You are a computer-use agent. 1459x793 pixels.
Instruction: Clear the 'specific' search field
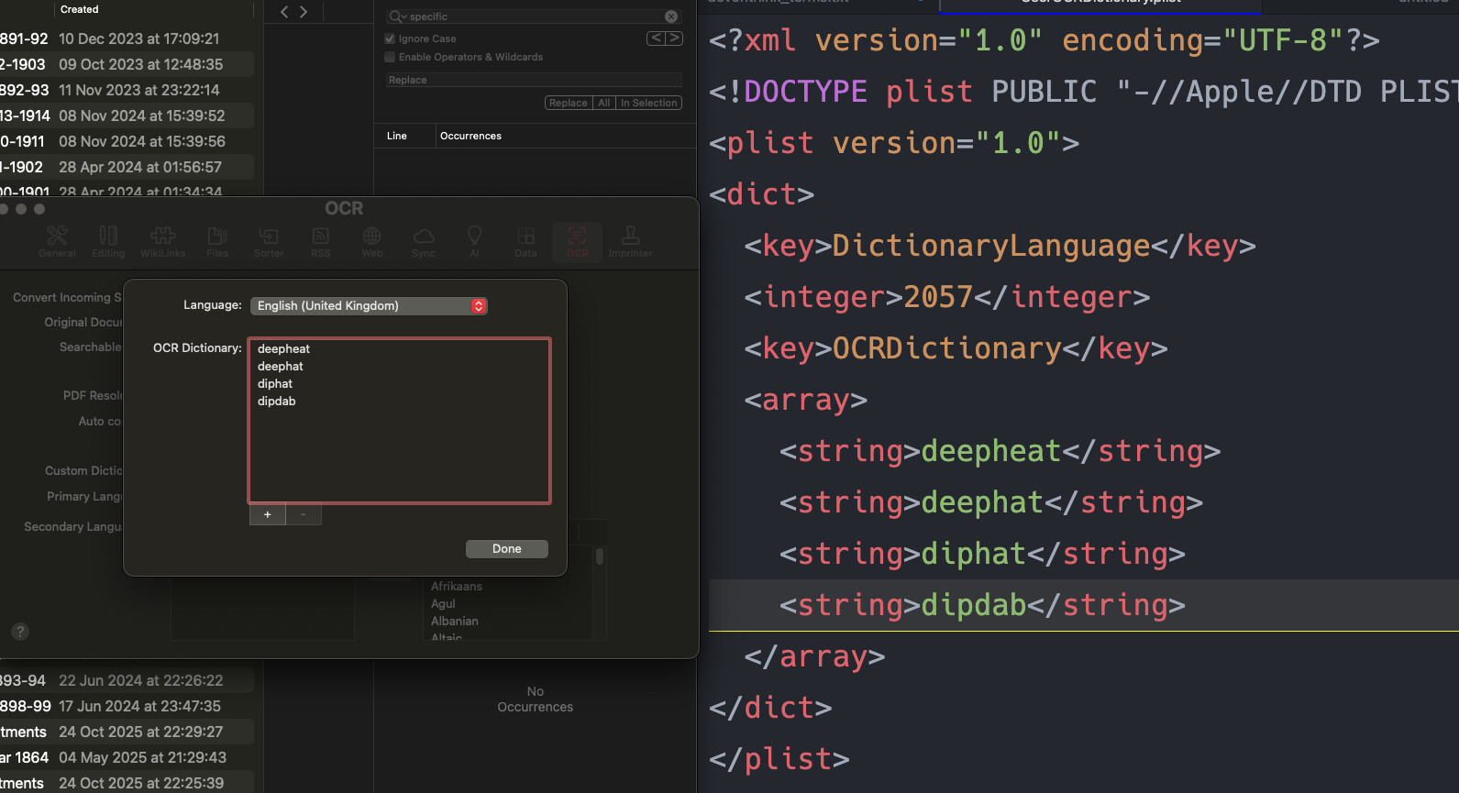(671, 17)
